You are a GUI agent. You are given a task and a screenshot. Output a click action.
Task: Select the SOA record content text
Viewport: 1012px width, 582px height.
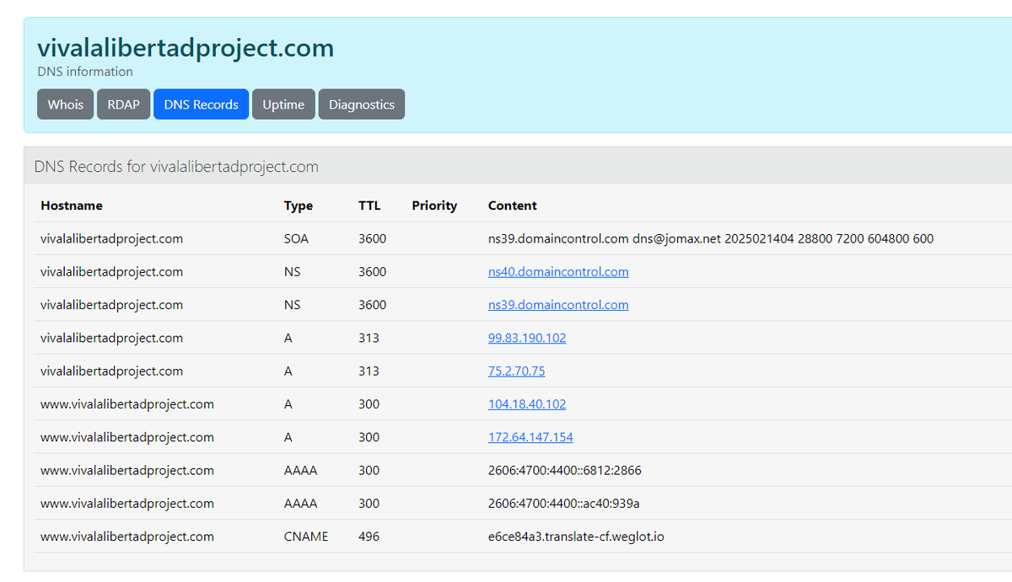tap(711, 238)
